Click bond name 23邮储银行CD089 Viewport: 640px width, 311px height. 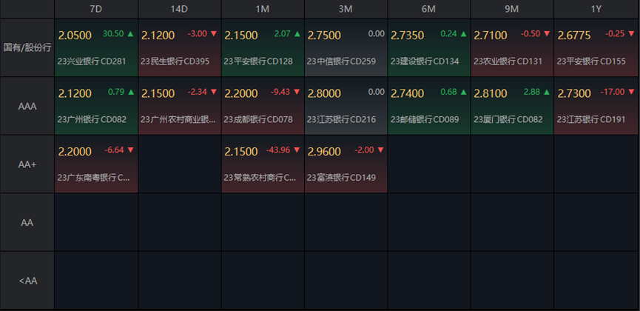pyautogui.click(x=425, y=120)
